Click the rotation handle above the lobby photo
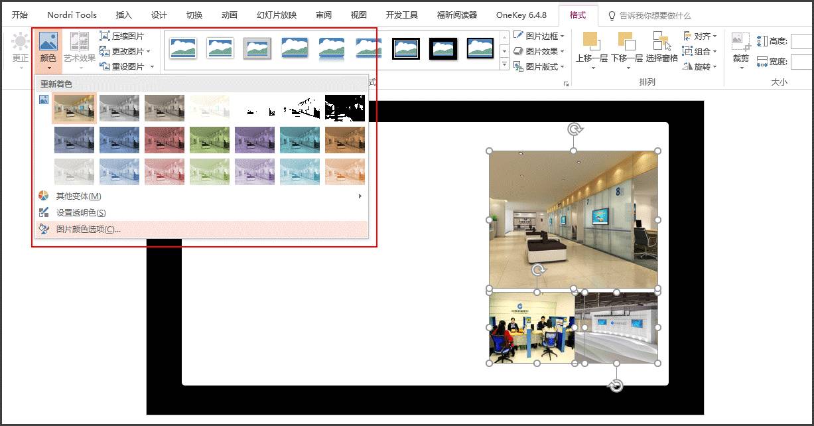This screenshot has height=426, width=814. point(574,129)
